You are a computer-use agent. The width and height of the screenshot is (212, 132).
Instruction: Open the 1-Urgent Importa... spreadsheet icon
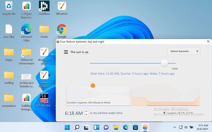tap(26, 10)
